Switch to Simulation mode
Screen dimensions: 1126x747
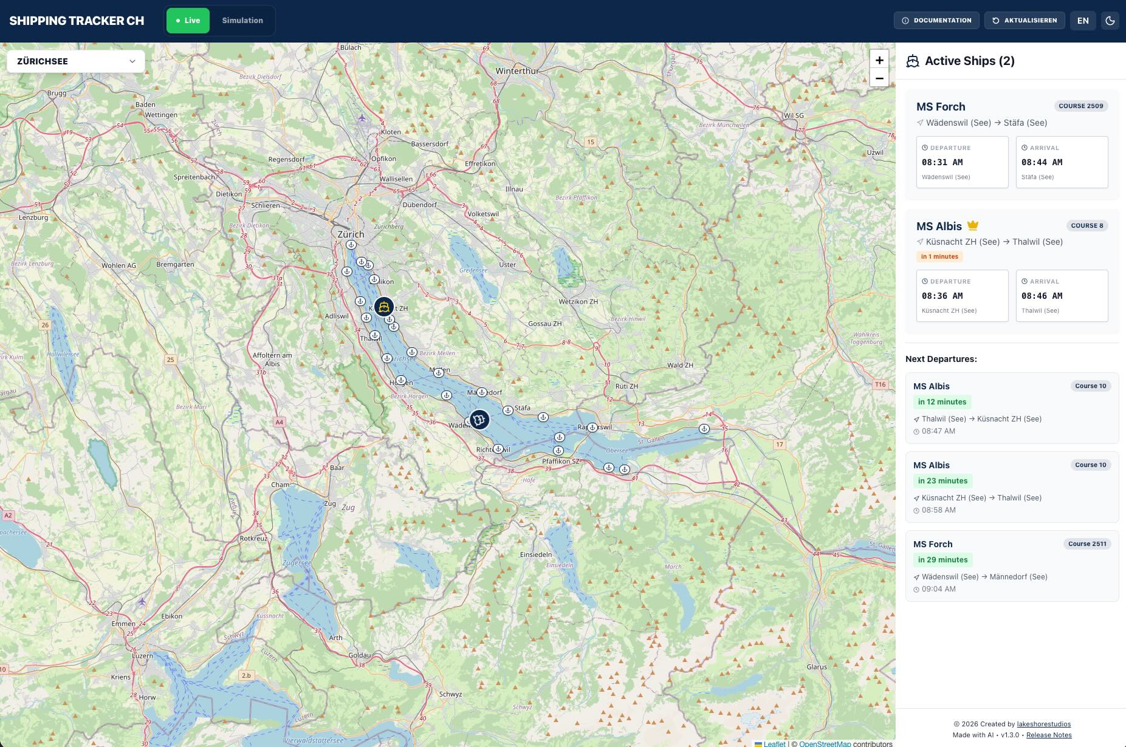242,21
